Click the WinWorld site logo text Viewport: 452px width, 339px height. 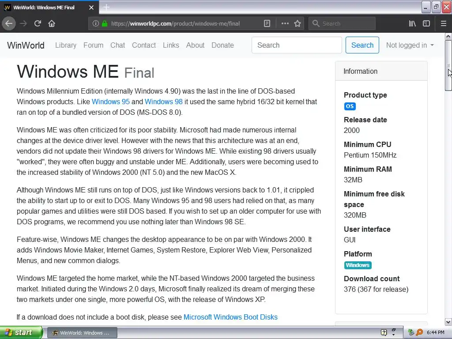tap(26, 45)
